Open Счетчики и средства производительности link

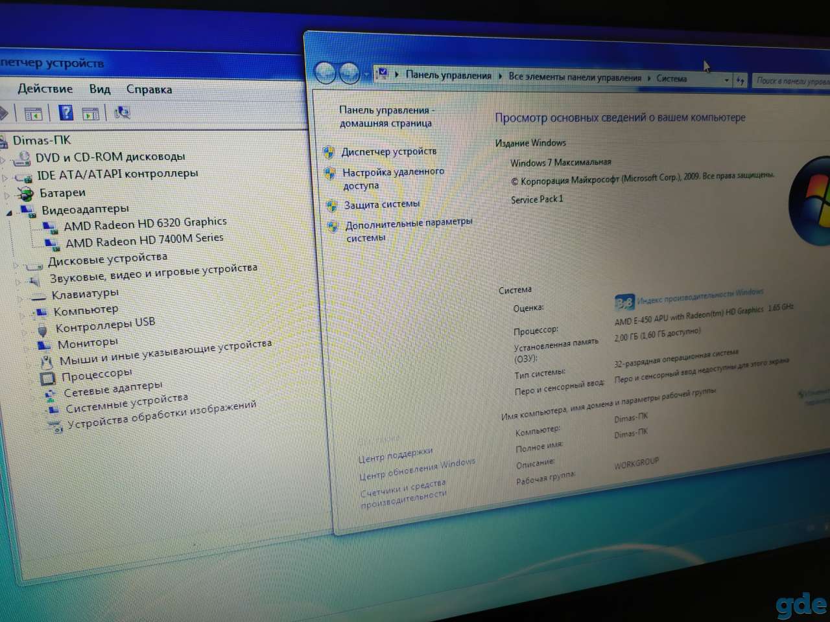(403, 494)
